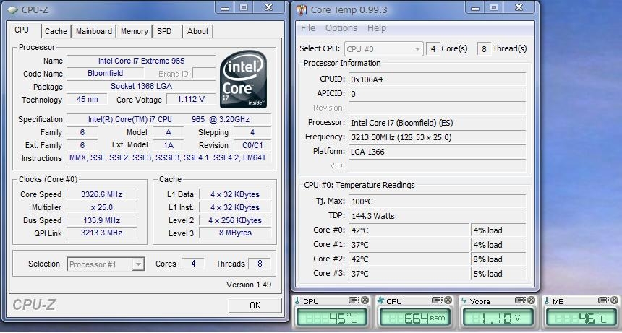Close the CPU temperature 45°C widget
The image size is (622, 333).
tap(365, 300)
